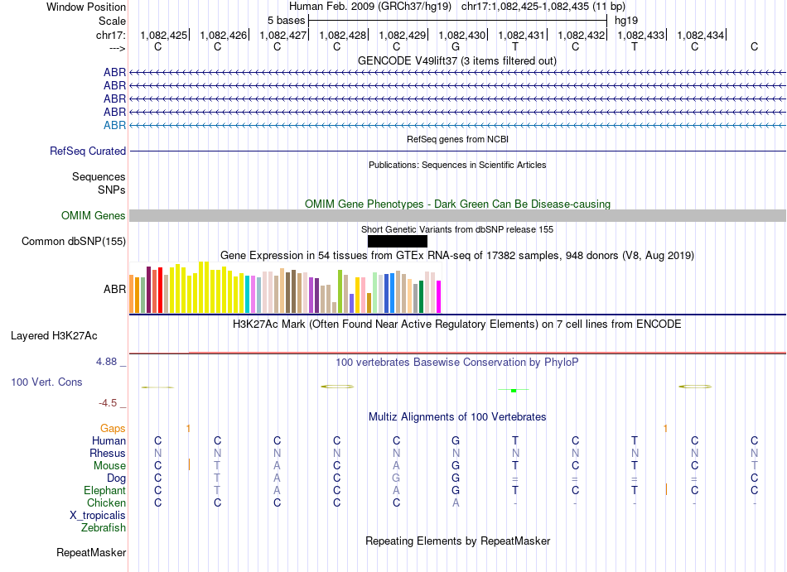Click the hg19 label beside scale bar
The width and height of the screenshot is (787, 572).
[x=626, y=21]
